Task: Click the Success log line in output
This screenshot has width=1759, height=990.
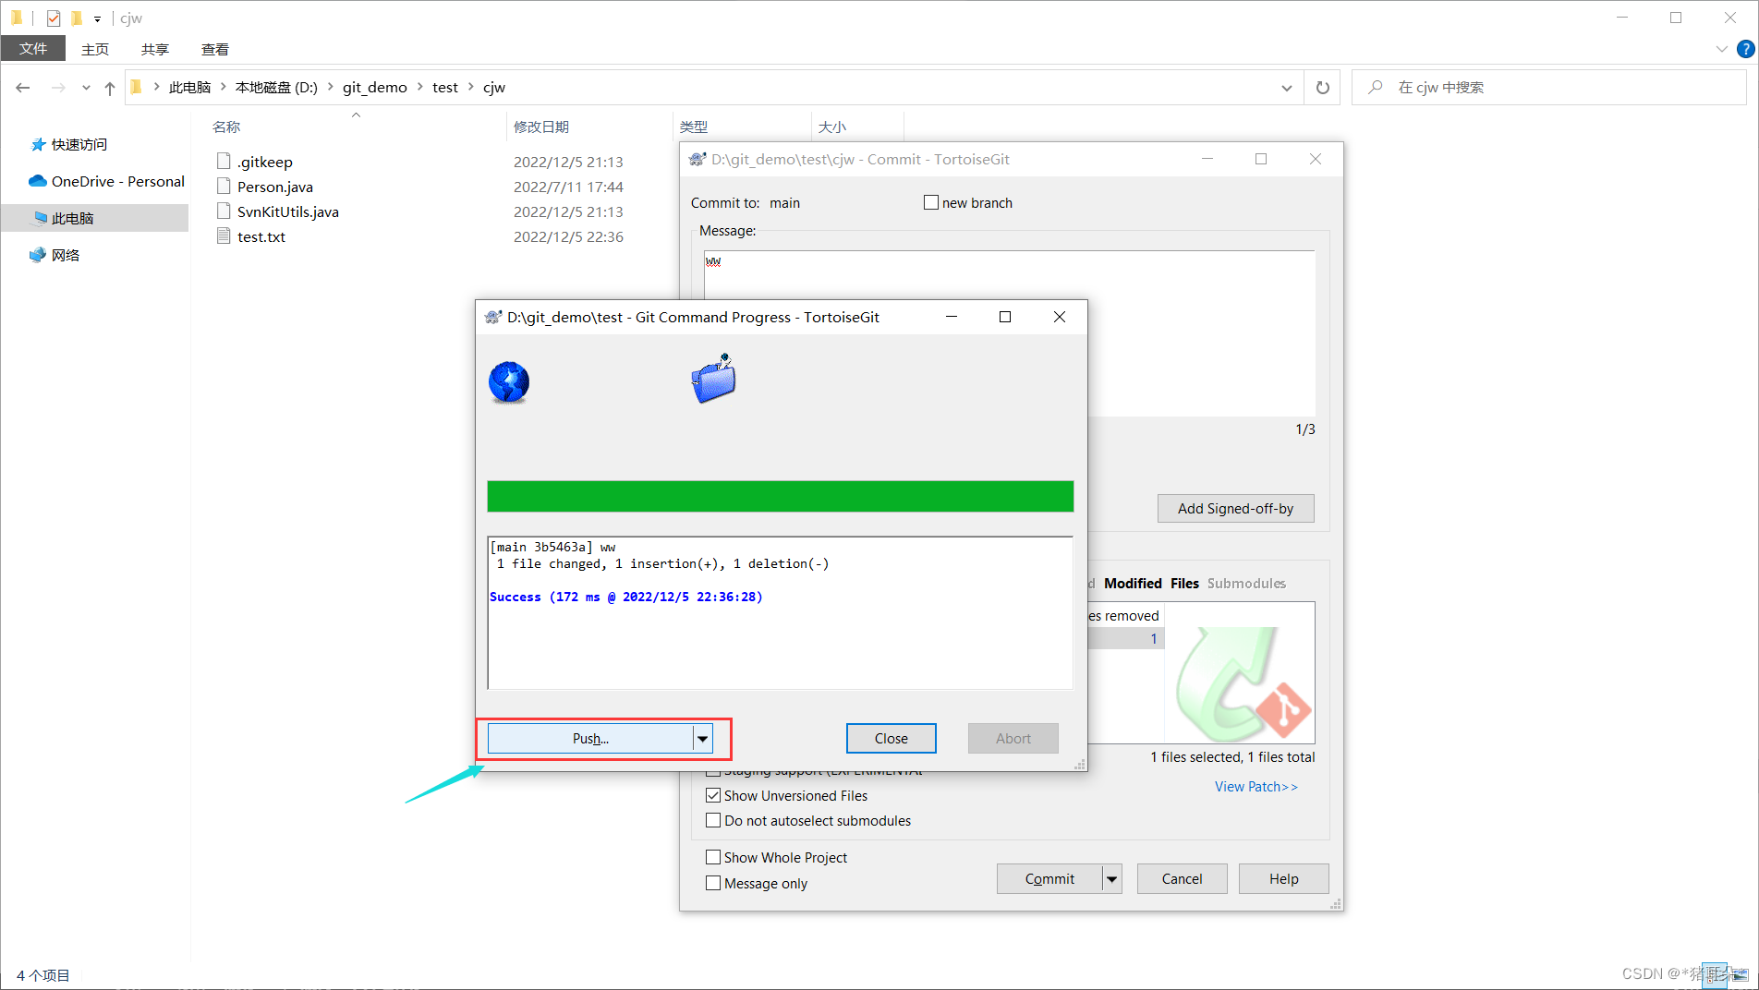Action: coord(625,597)
